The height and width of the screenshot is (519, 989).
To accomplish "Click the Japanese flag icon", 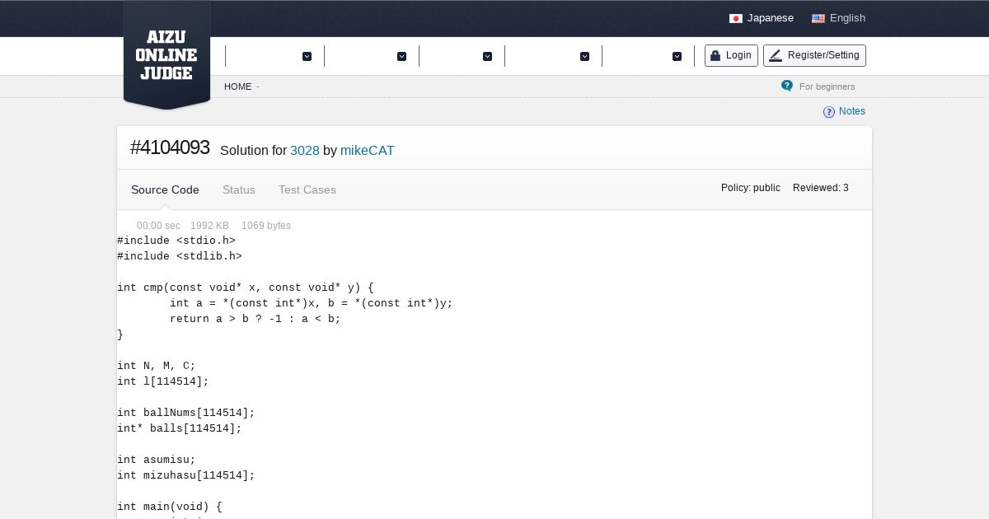I will pyautogui.click(x=736, y=18).
